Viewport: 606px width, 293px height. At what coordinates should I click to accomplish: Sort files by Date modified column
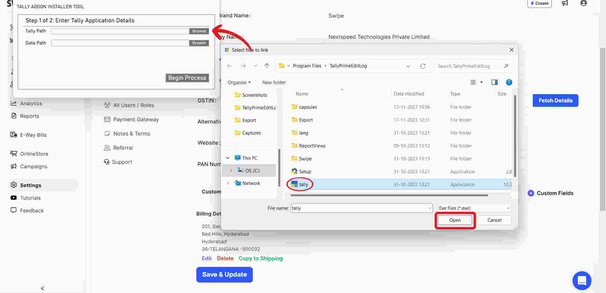pyautogui.click(x=409, y=94)
